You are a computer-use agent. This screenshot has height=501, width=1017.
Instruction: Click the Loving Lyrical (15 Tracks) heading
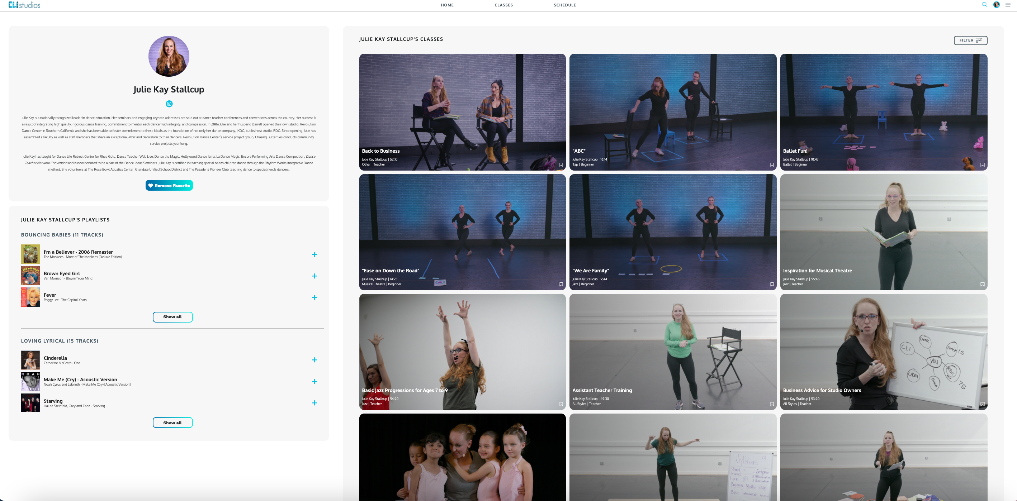[x=60, y=341]
